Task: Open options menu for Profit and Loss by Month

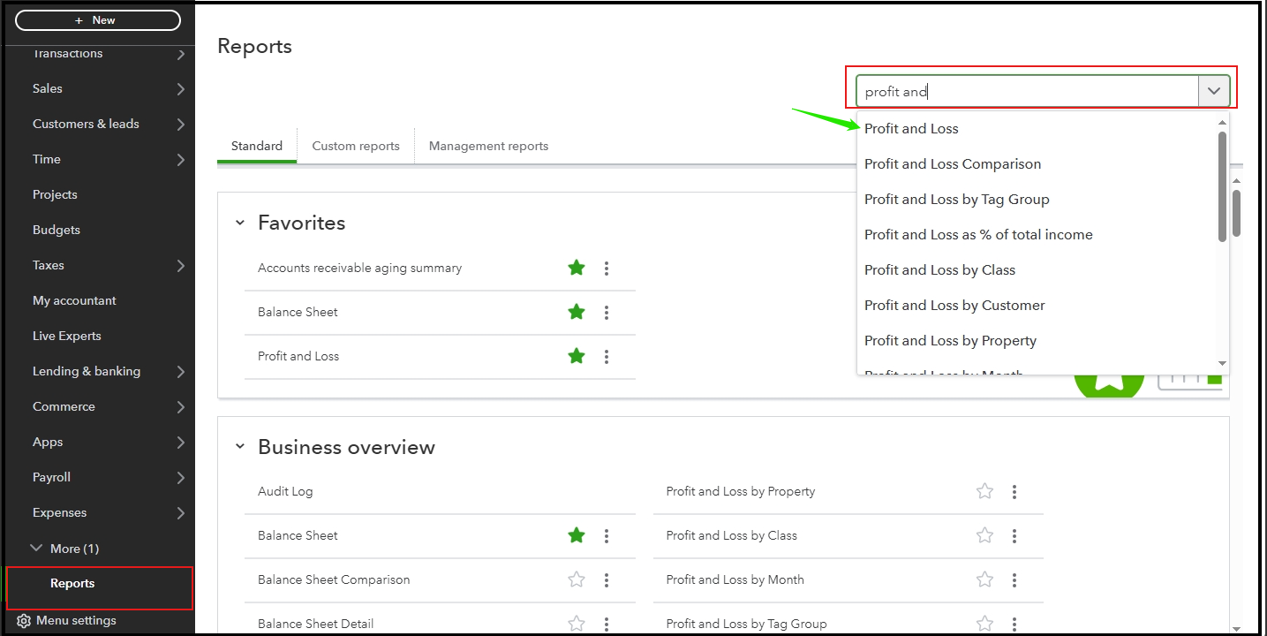Action: [x=1014, y=579]
